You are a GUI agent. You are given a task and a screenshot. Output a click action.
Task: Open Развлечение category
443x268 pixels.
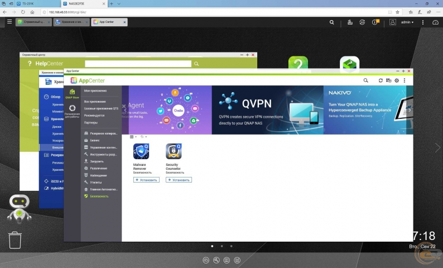coord(95,168)
